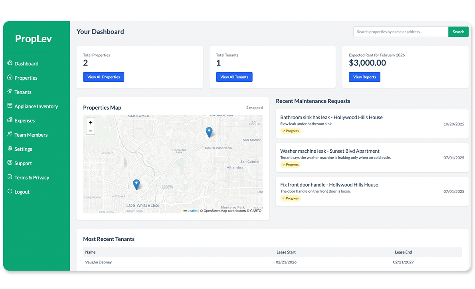Zoom in on the Properties Map
Screen dimensions: 475x289
coord(91,122)
